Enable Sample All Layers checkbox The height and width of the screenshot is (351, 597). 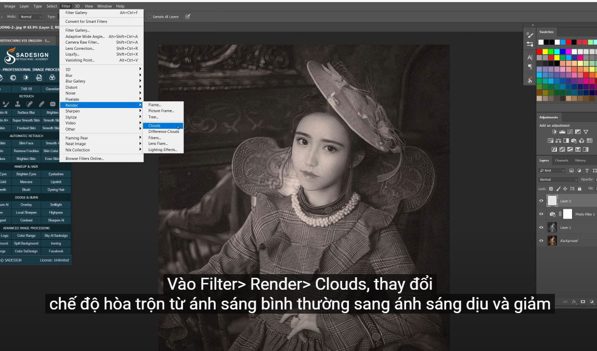(150, 17)
